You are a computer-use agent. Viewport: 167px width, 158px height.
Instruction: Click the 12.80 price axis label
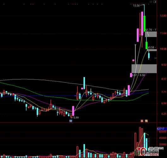coord(163,16)
